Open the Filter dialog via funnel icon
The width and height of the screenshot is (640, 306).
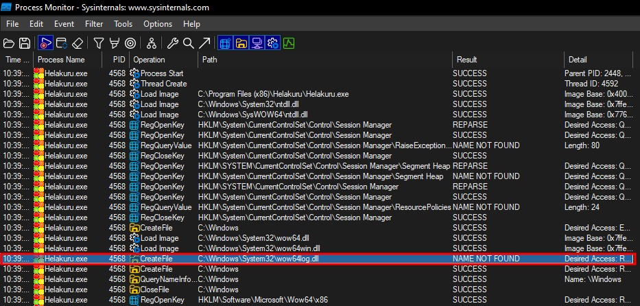[99, 43]
